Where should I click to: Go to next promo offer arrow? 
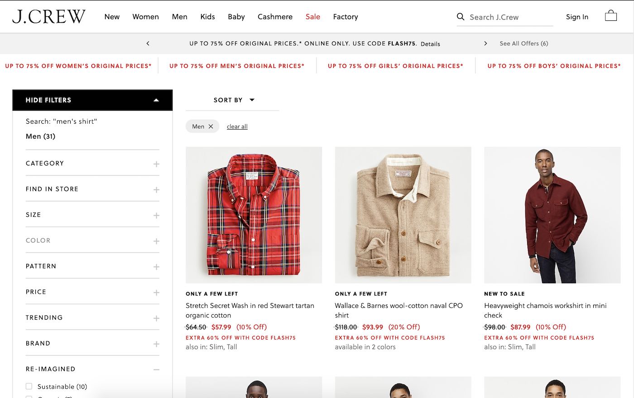tap(485, 44)
